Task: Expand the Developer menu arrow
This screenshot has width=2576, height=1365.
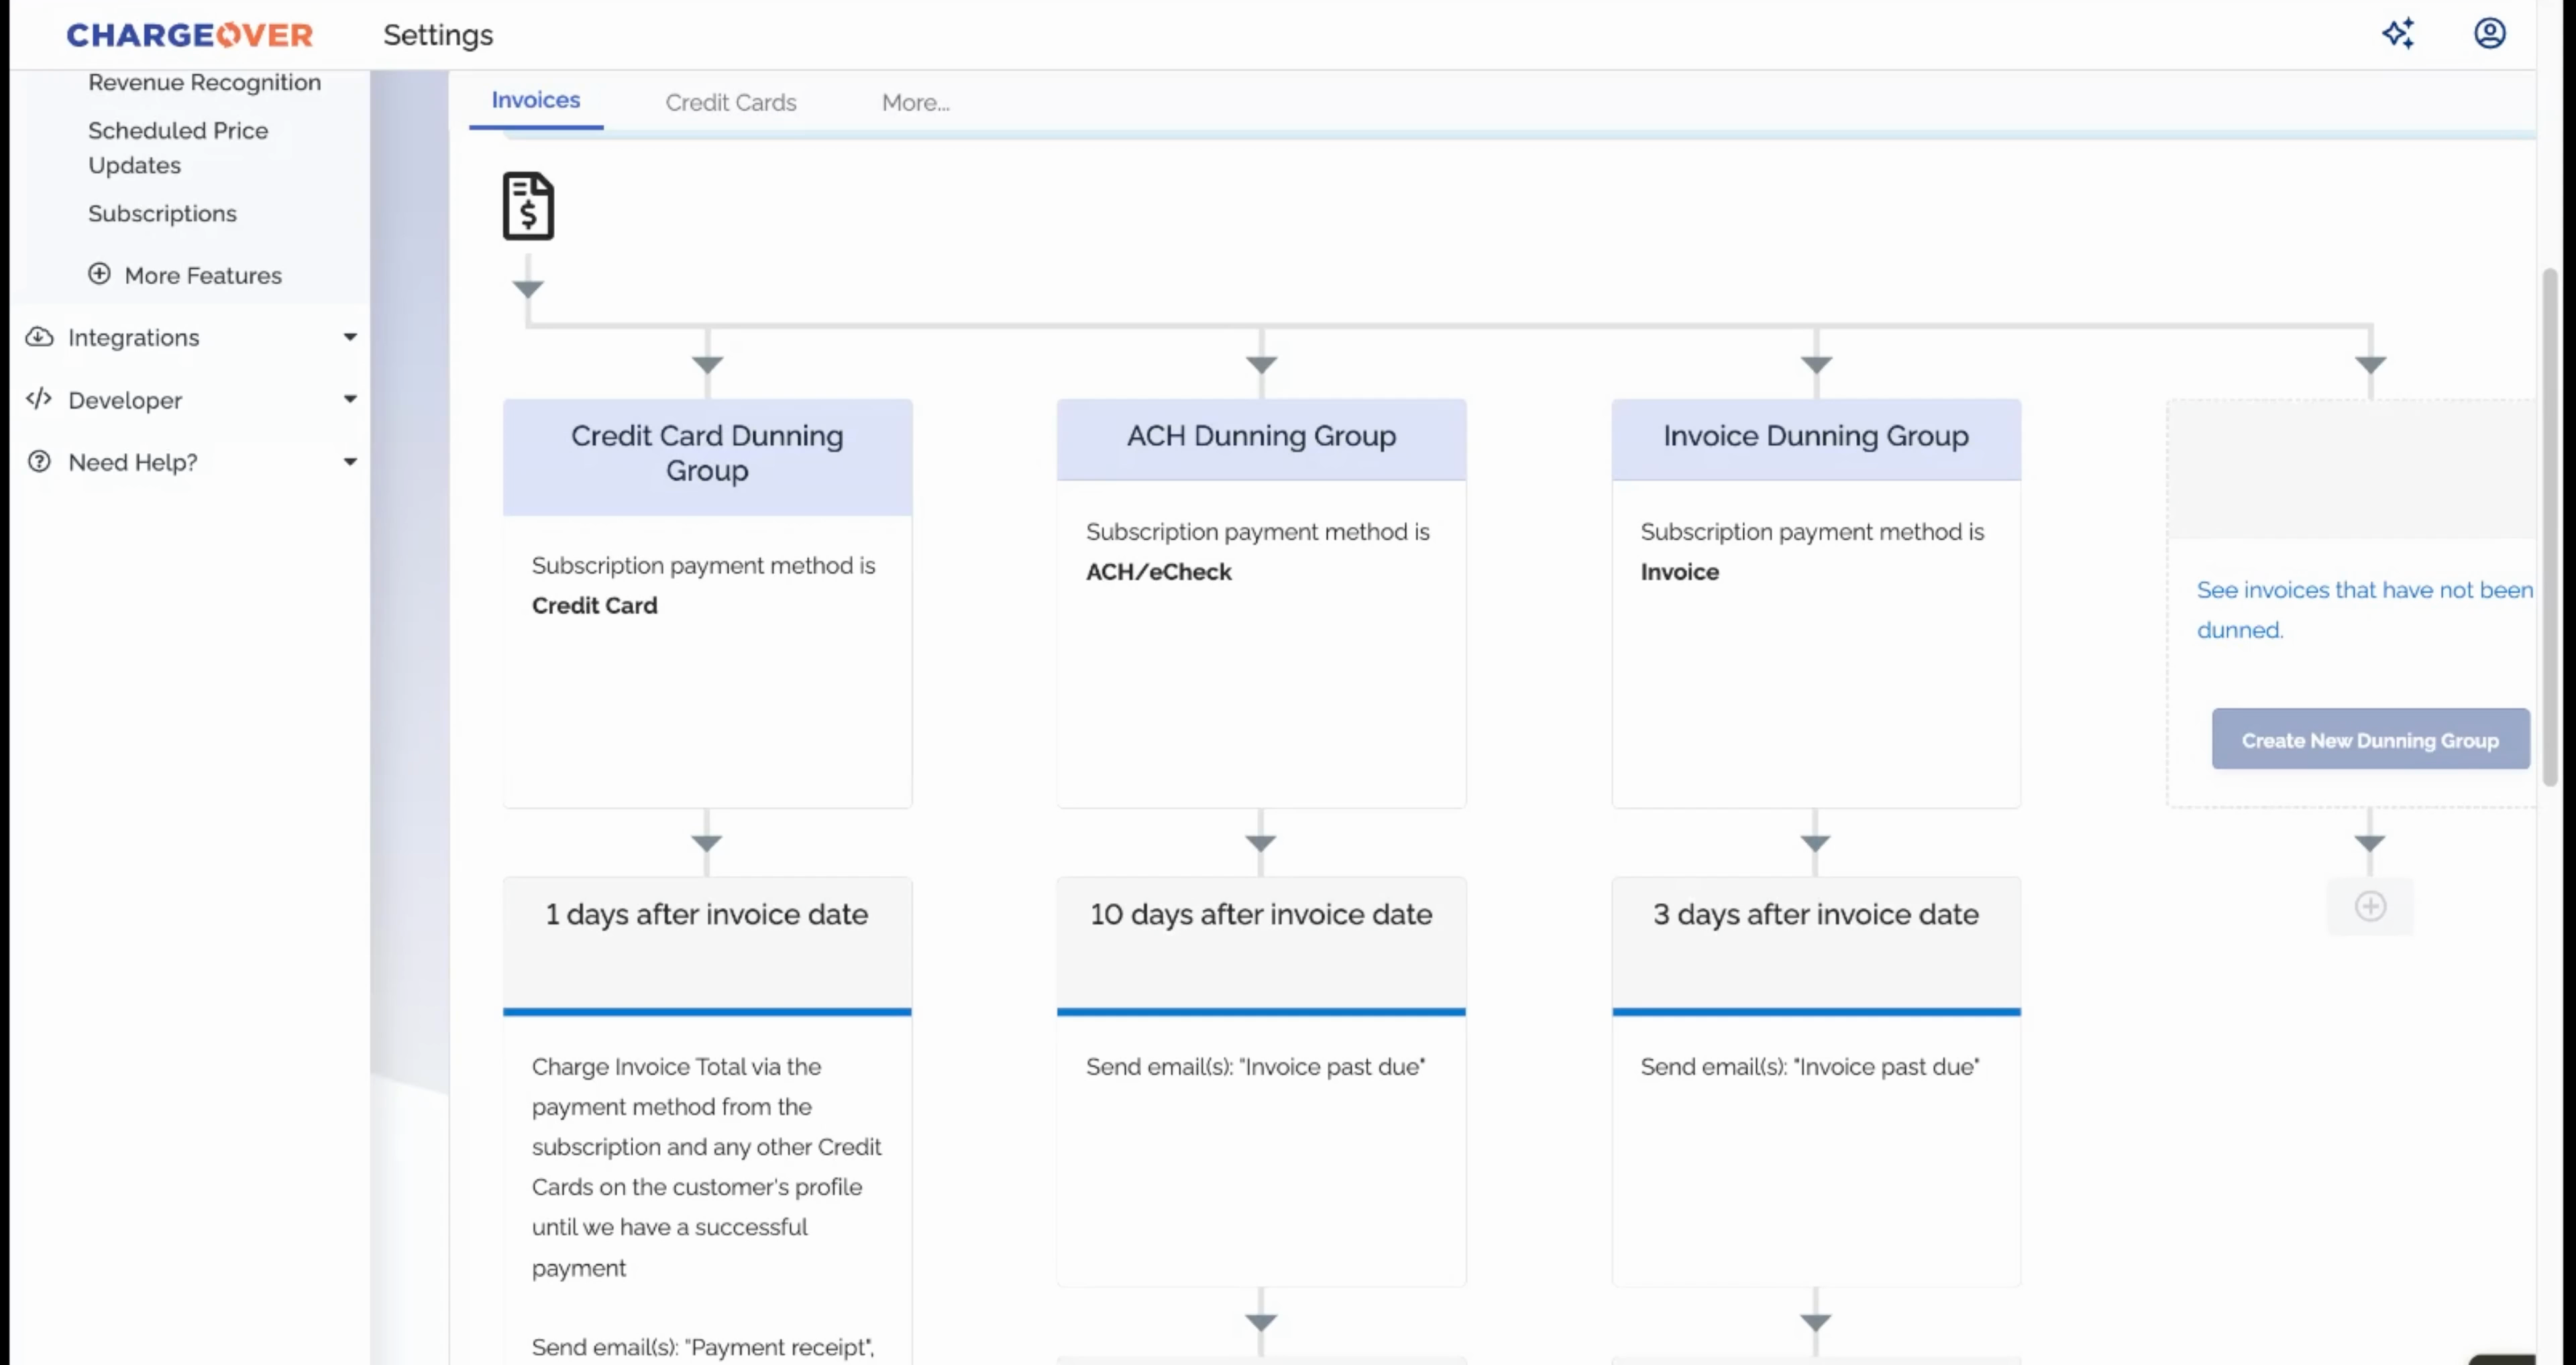Action: click(350, 399)
